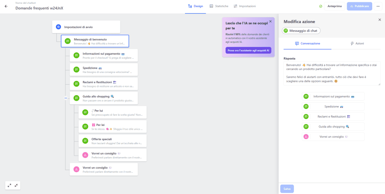Screen dimensions: 385x194
Task: Click into the Risposta text area
Action: pyautogui.click(x=332, y=73)
